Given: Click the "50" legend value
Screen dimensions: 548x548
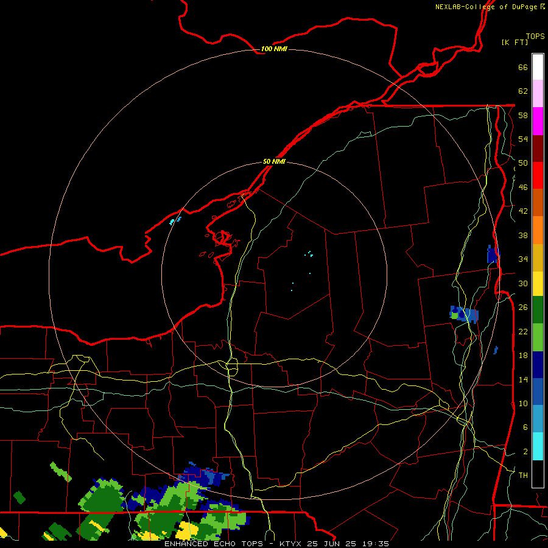Looking at the screenshot, I should point(523,163).
